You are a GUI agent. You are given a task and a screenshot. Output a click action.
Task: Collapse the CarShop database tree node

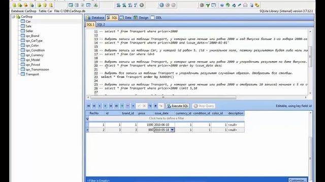pyautogui.click(x=14, y=17)
